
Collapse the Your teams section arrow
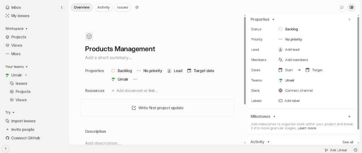(27, 67)
